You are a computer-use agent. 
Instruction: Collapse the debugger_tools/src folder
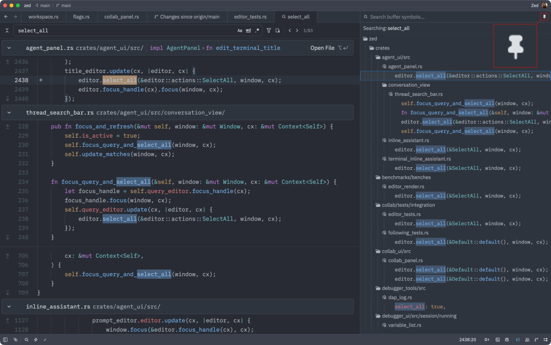pyautogui.click(x=400, y=288)
